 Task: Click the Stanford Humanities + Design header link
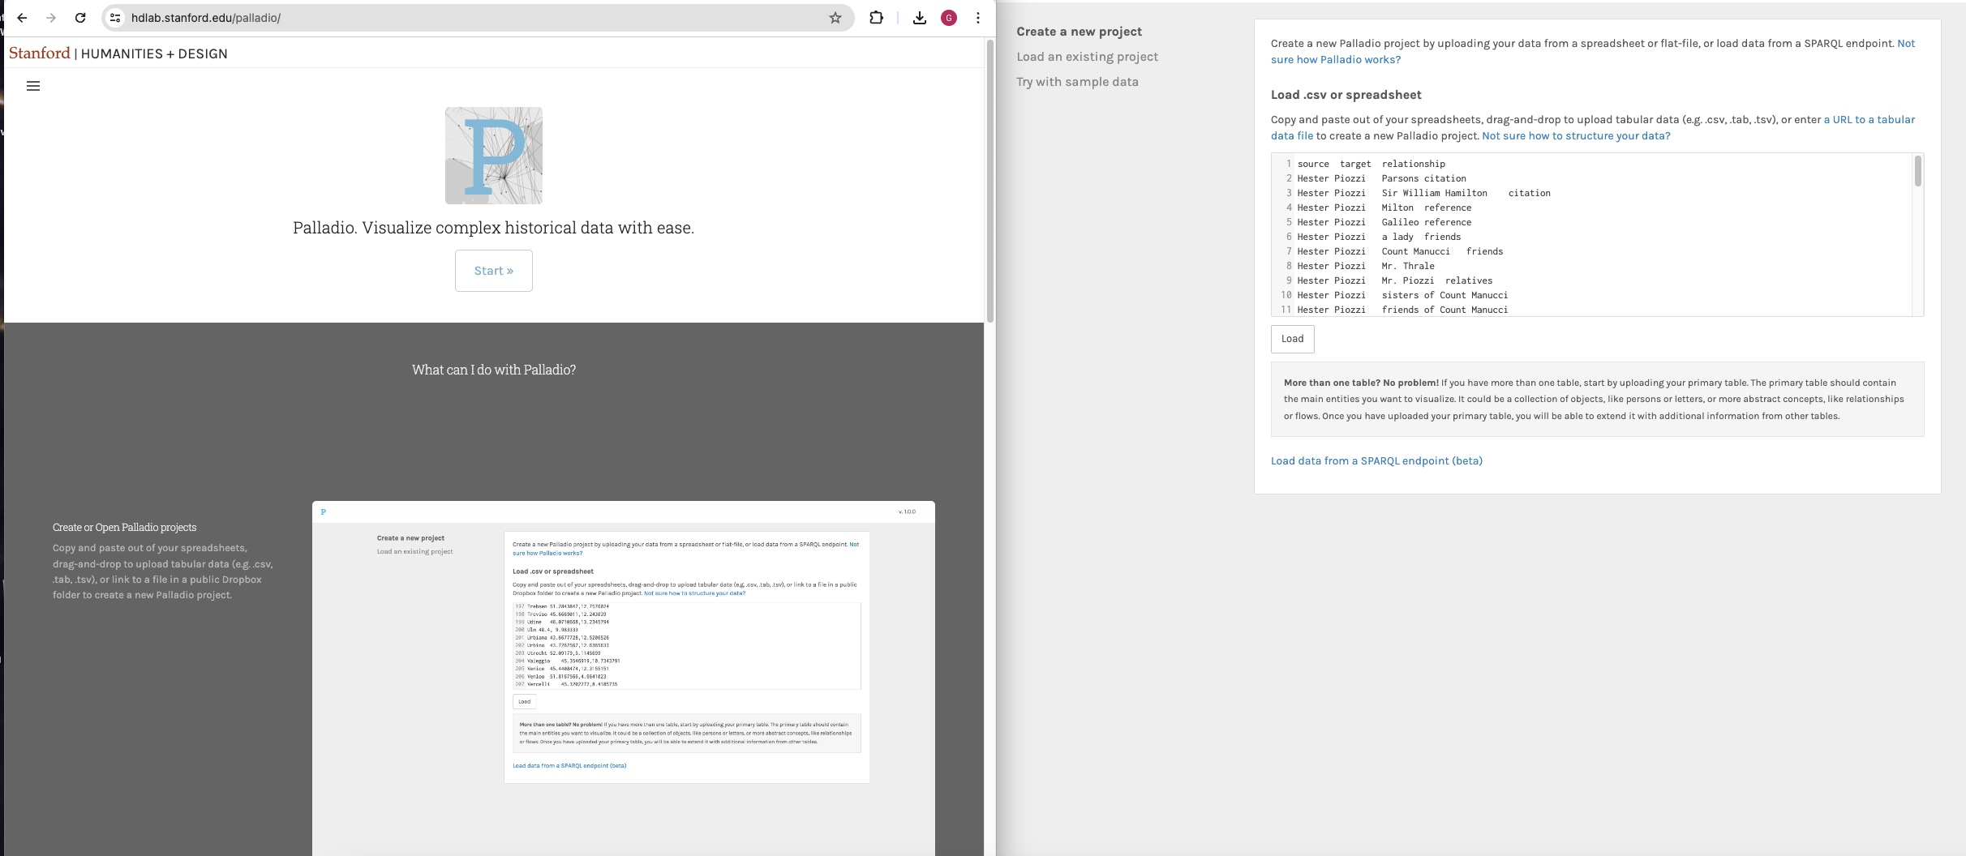pyautogui.click(x=118, y=53)
